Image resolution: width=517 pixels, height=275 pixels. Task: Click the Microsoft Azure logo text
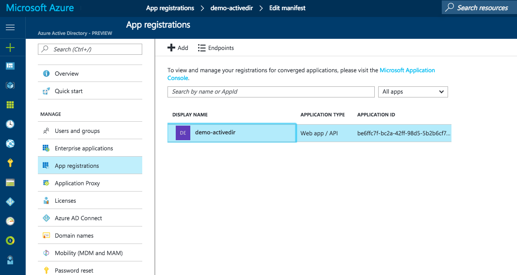click(x=40, y=8)
